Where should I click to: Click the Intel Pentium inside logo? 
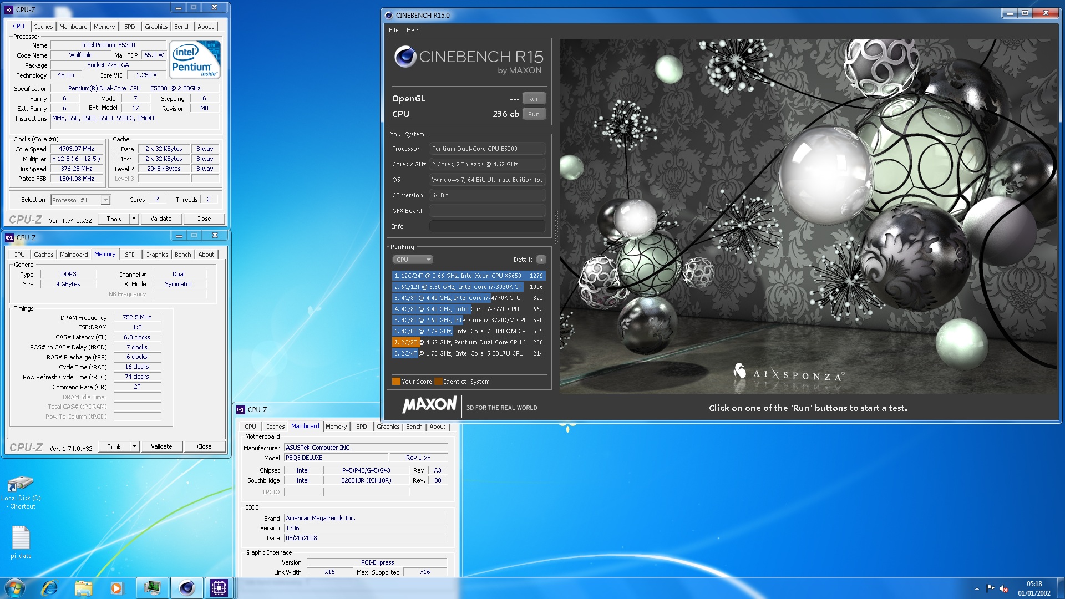[195, 59]
